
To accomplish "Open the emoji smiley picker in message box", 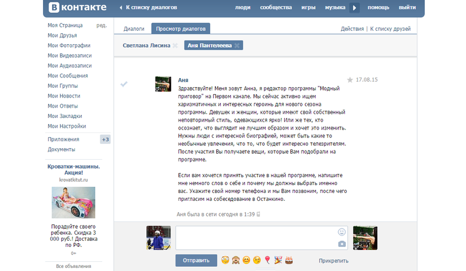I will pyautogui.click(x=342, y=232).
